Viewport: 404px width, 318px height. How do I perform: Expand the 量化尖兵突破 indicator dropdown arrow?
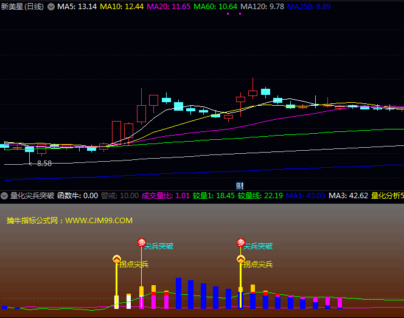[x=5, y=196]
